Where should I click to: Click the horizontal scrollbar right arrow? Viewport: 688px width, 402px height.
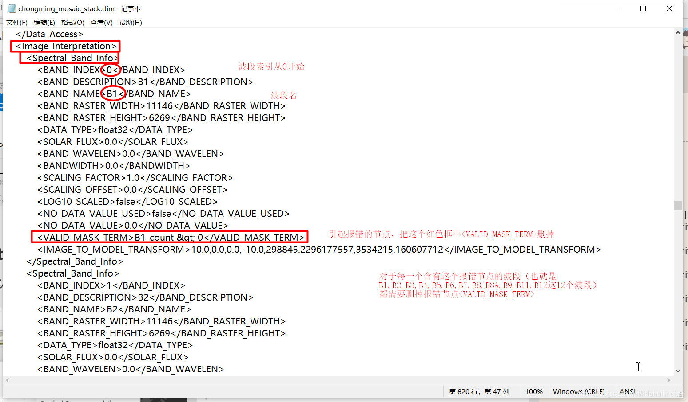[668, 380]
